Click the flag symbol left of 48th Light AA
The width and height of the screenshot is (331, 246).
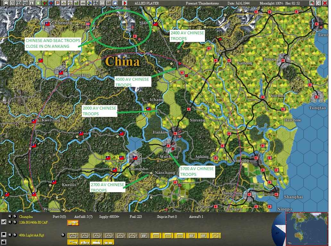pyautogui.click(x=4, y=235)
